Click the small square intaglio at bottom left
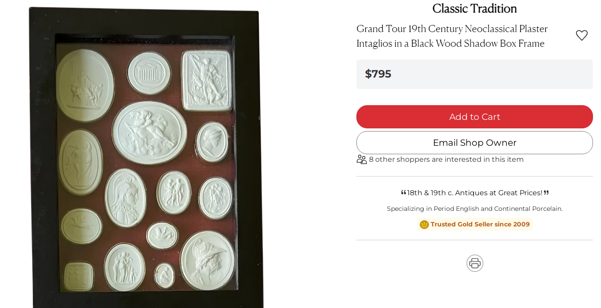 click(78, 276)
